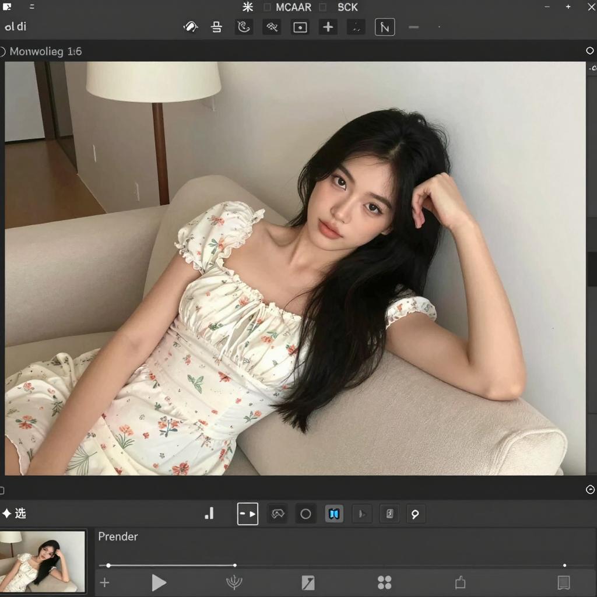Click the square-with-dot frame icon in top toolbar

click(x=300, y=27)
